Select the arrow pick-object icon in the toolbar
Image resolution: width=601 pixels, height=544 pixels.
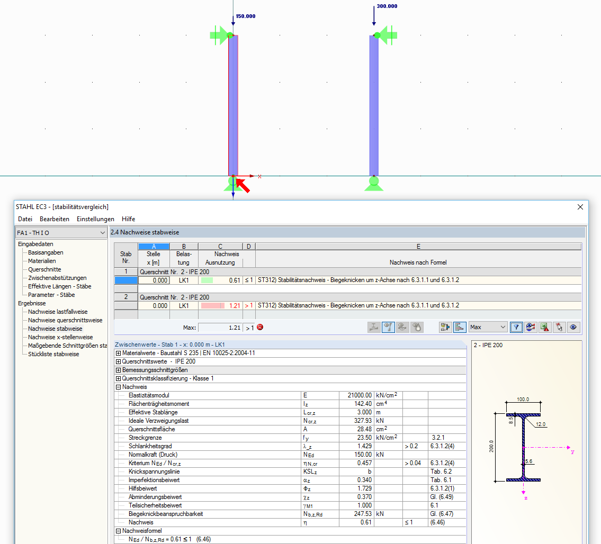pos(559,327)
